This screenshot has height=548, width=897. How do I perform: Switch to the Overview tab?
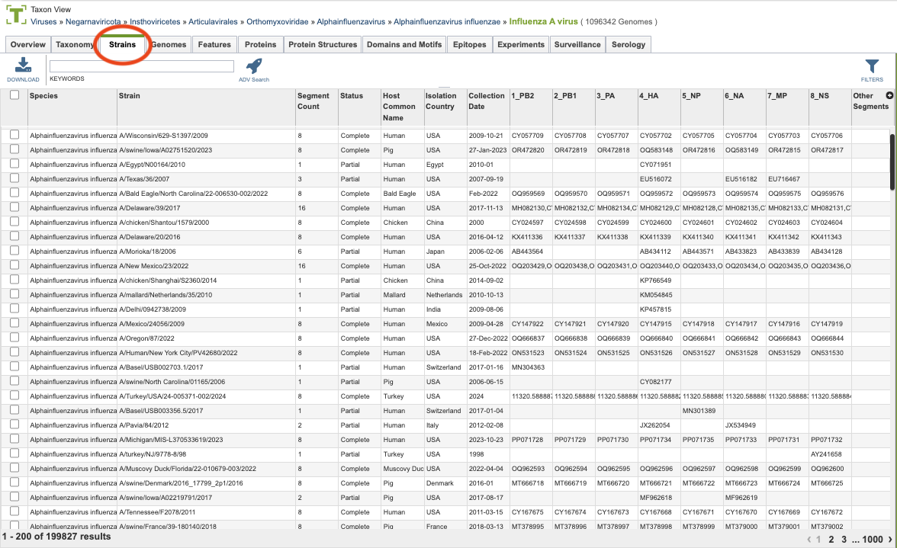[28, 44]
